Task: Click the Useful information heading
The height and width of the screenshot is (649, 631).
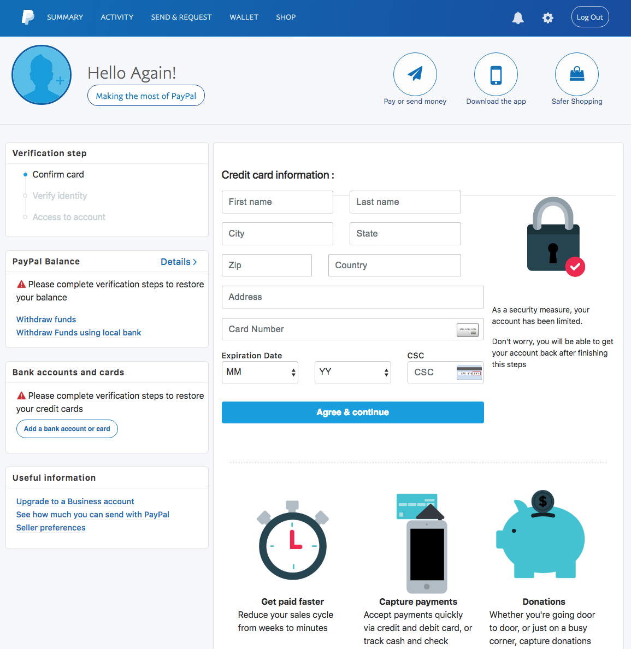Action: tap(54, 477)
